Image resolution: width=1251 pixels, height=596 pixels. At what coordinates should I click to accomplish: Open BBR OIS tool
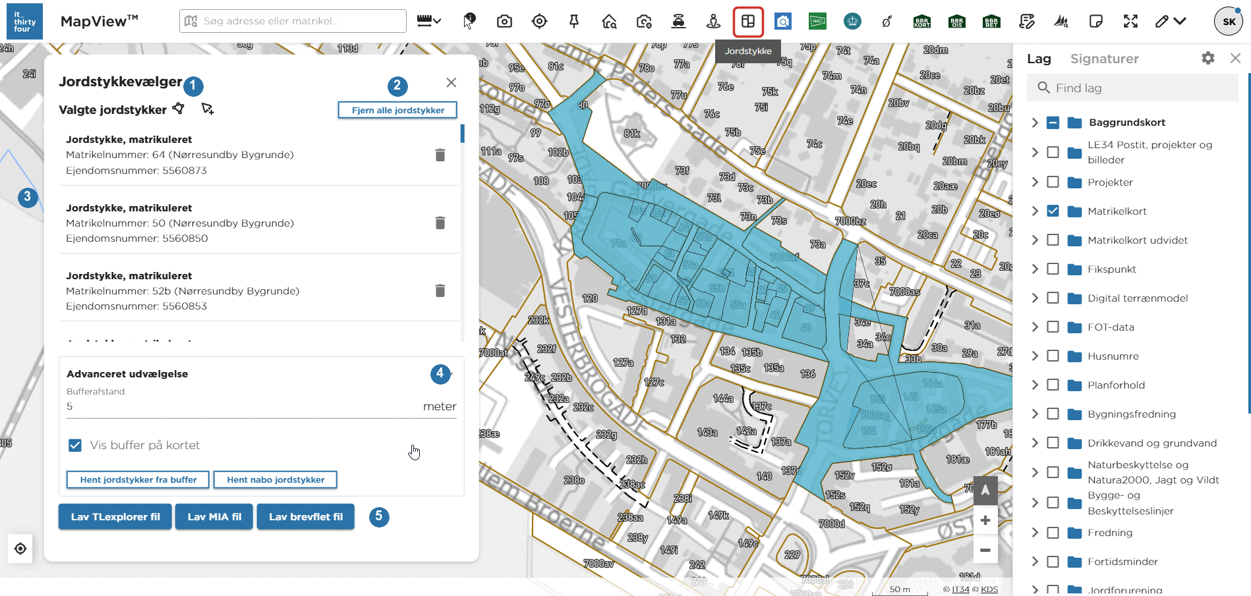click(956, 21)
